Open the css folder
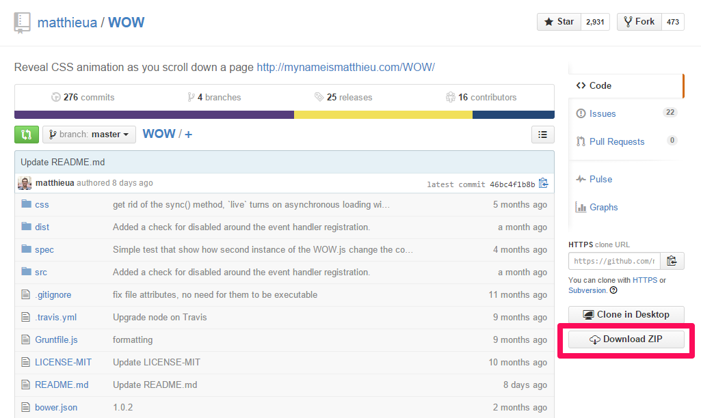This screenshot has width=701, height=418. [42, 204]
